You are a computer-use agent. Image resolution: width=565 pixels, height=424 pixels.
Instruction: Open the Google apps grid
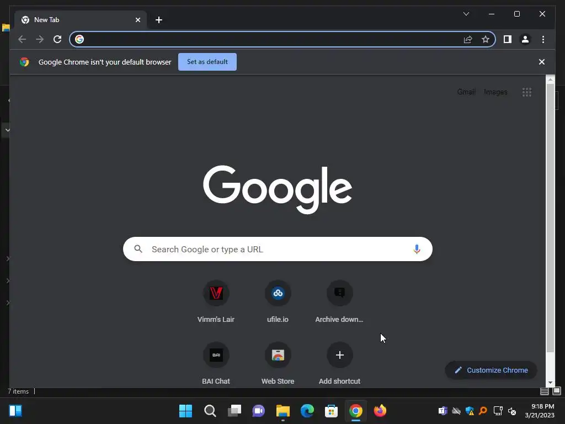526,92
